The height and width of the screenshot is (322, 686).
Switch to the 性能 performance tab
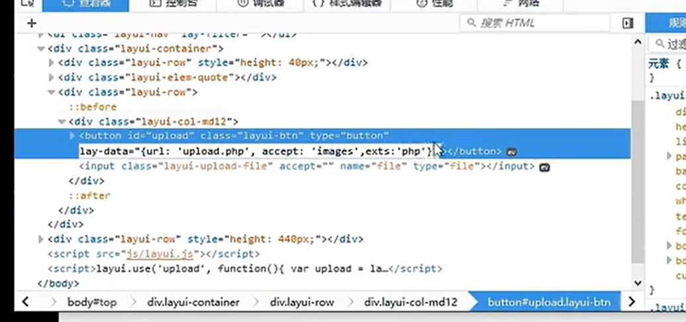point(434,5)
